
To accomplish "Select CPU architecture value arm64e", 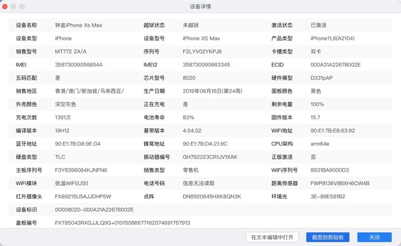I will coord(320,144).
